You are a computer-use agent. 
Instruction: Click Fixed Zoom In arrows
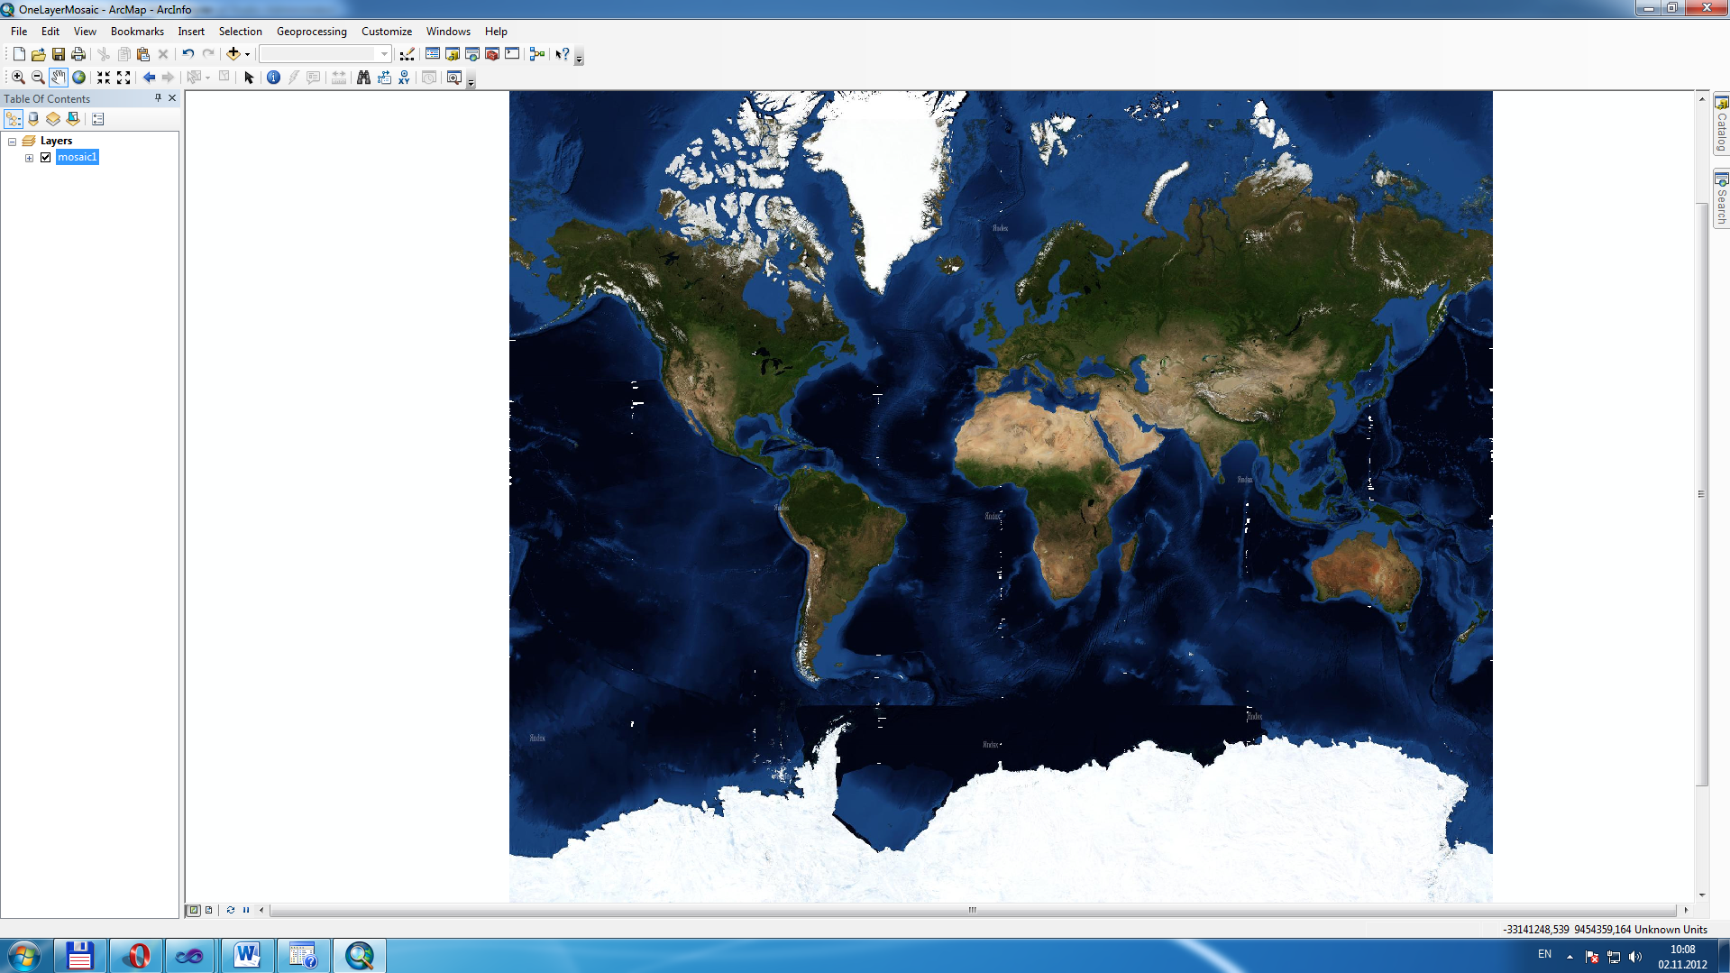point(104,78)
